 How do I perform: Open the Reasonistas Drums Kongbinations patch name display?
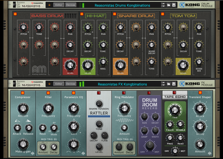pos(122,5)
